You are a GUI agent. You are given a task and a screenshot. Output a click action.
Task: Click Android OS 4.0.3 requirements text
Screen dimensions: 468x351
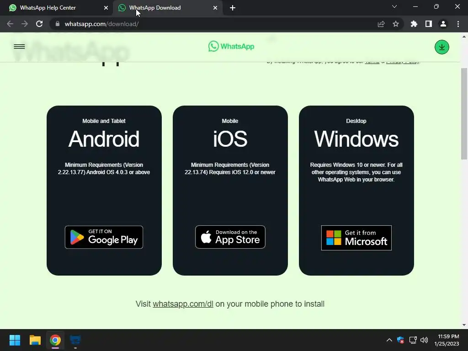tap(104, 168)
